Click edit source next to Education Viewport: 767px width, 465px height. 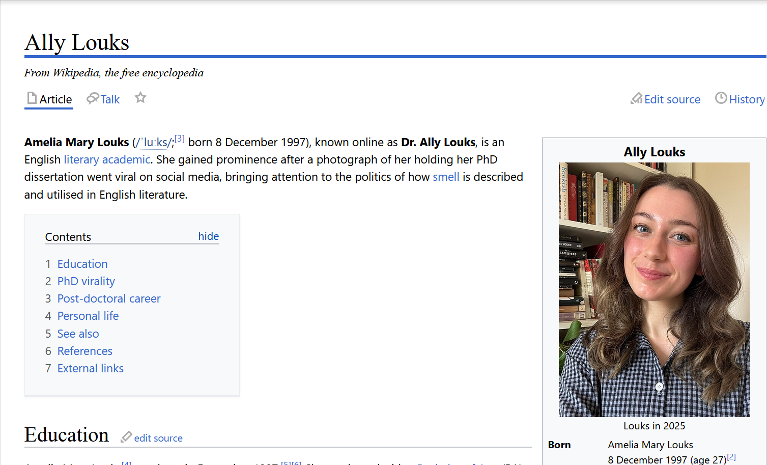click(158, 438)
